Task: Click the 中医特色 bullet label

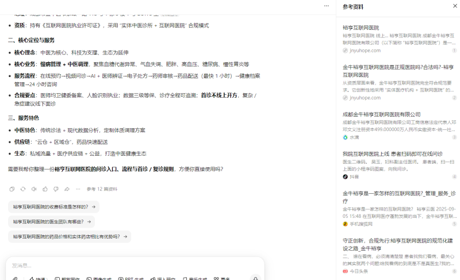Action: coord(25,130)
